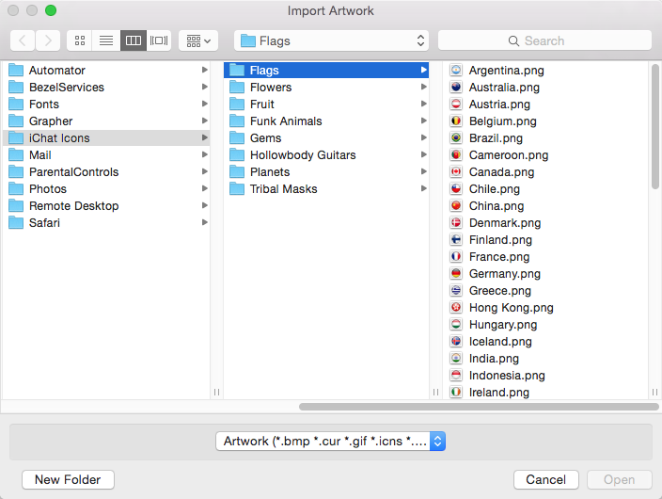
Task: Click the Denmark.png flag icon
Action: [456, 222]
